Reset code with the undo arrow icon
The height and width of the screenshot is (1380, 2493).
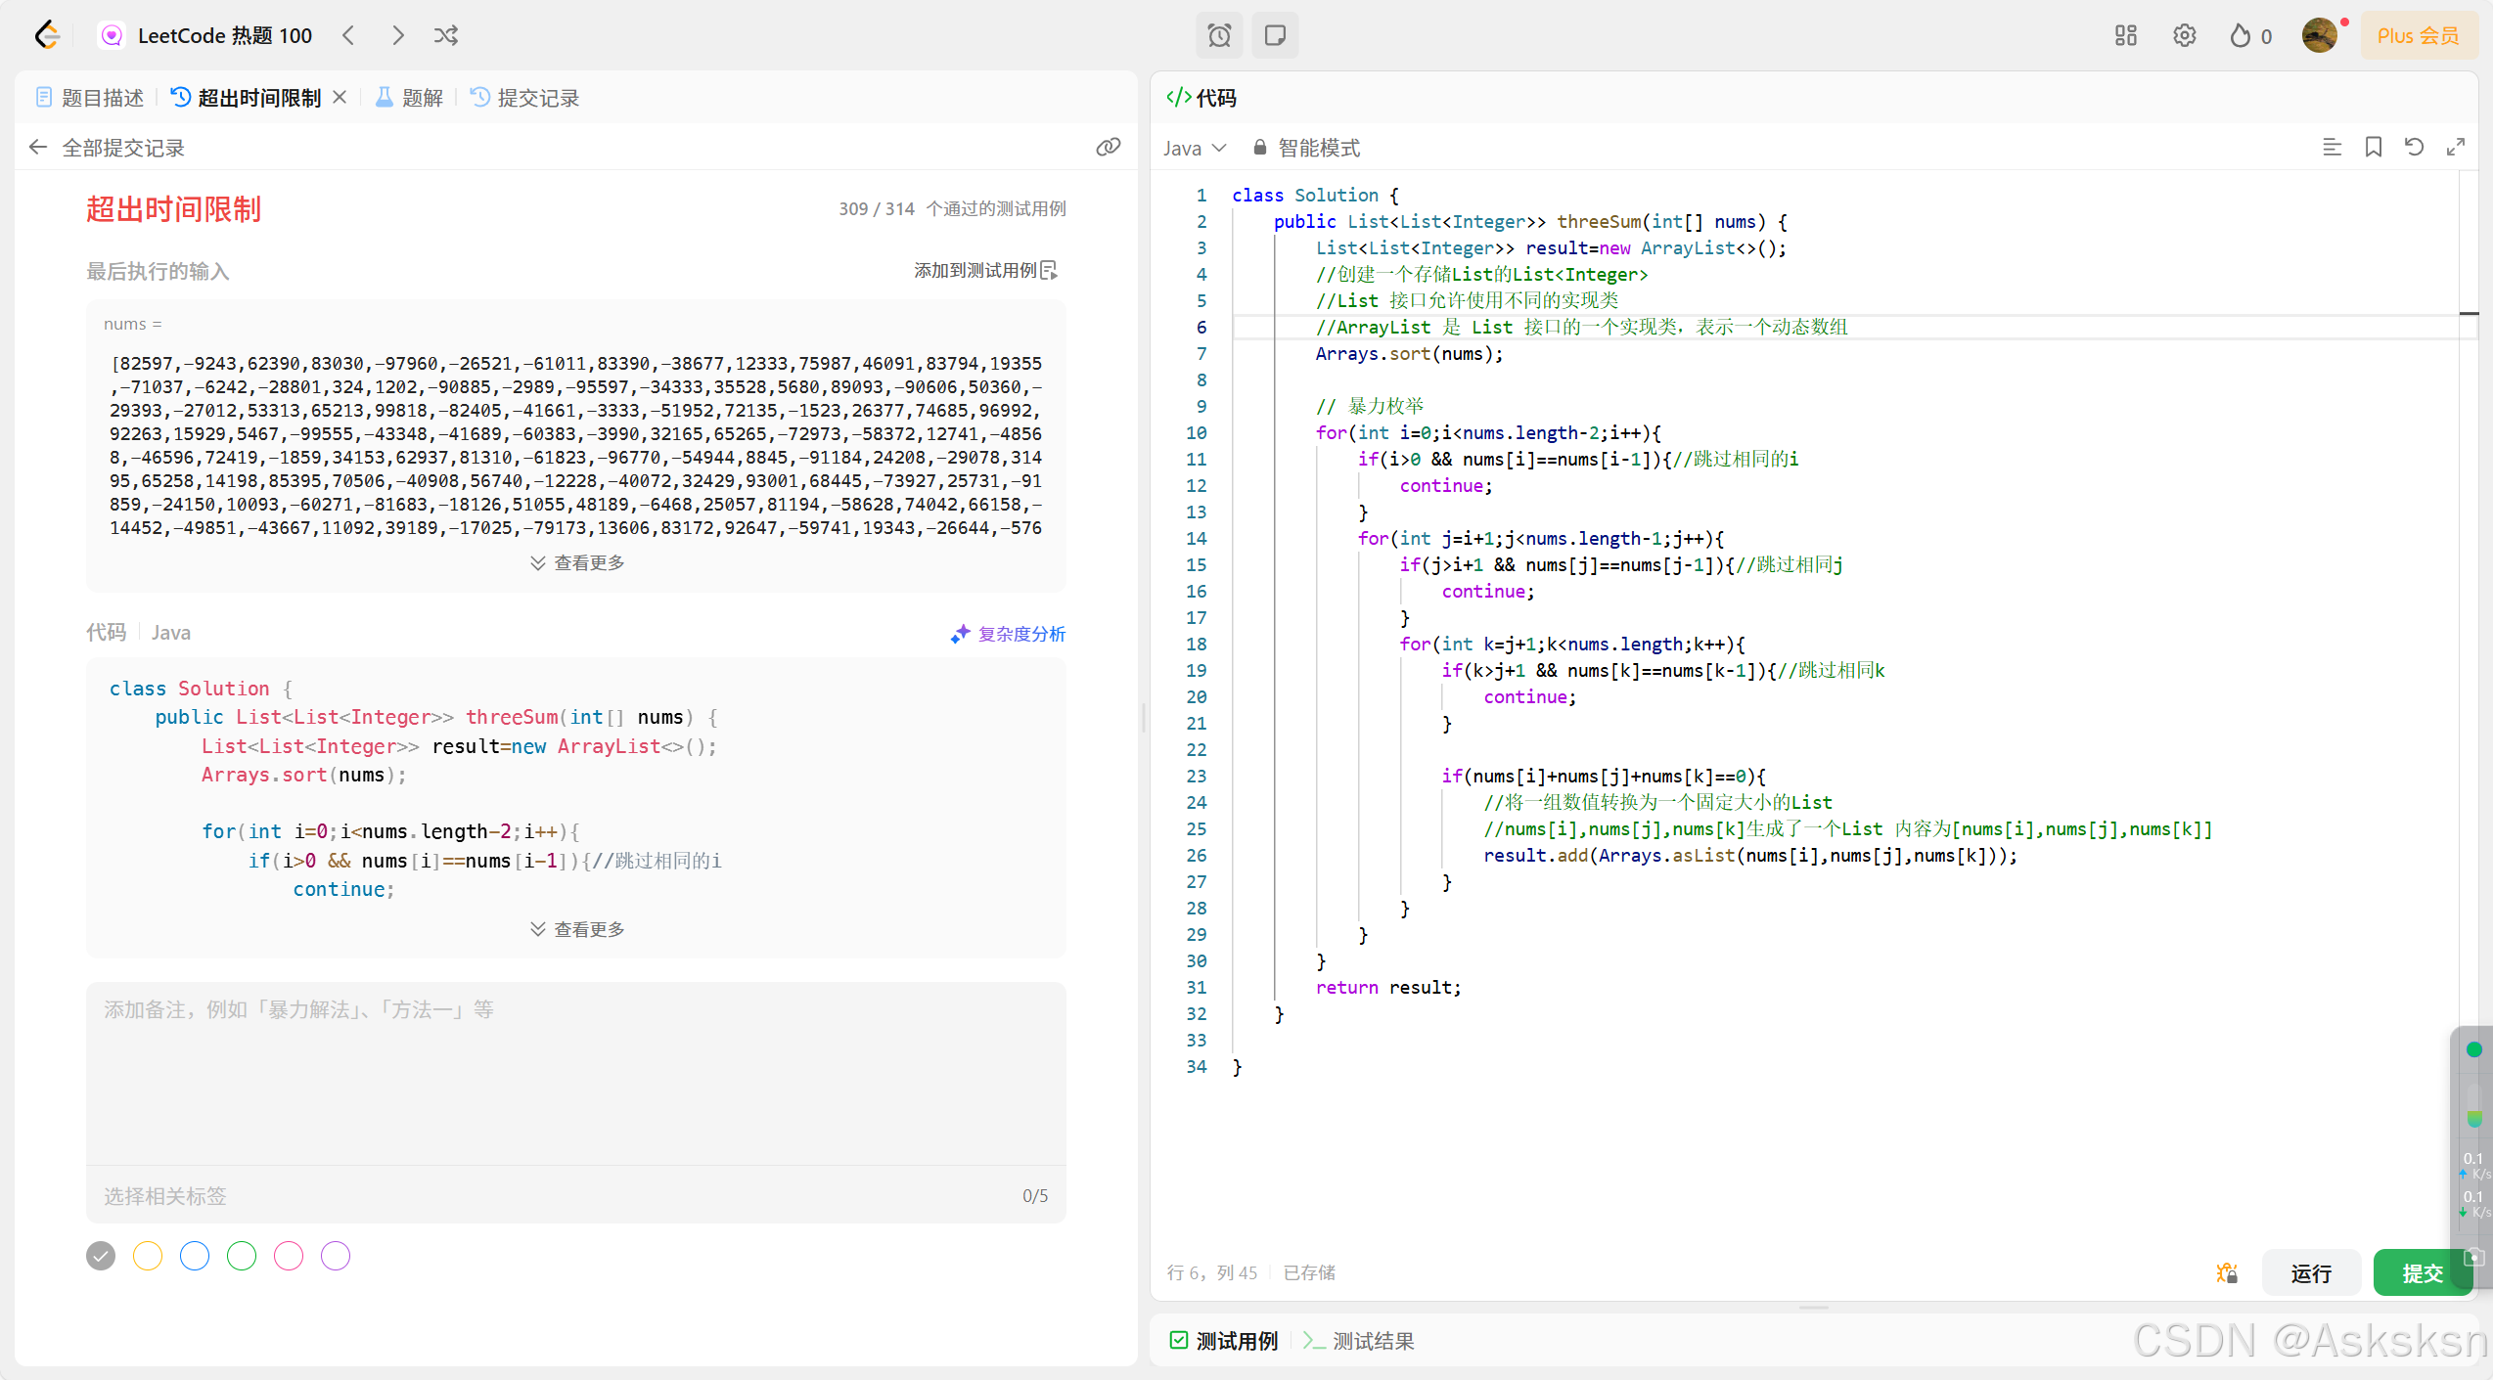point(2414,148)
